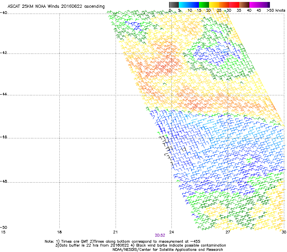Click the 21 longitude axis label
287x252 pixels.
pos(115,232)
